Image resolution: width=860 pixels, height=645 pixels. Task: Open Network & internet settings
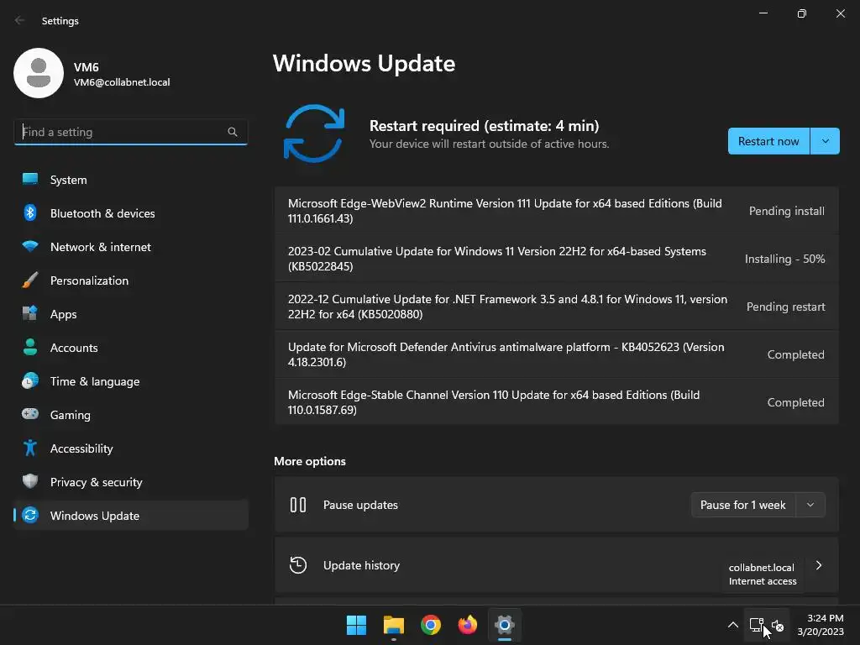(x=130, y=246)
